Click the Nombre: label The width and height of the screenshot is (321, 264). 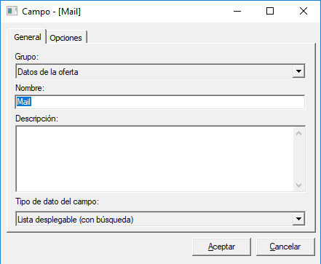pos(30,88)
